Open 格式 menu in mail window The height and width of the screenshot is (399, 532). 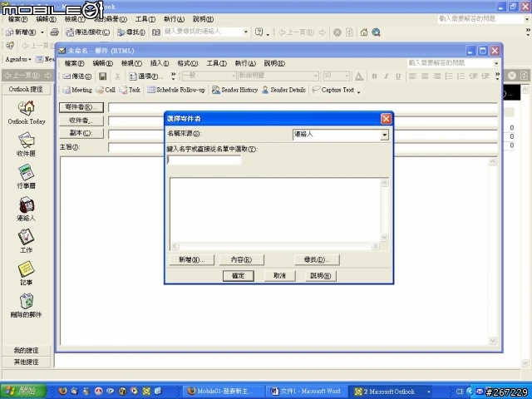(188, 63)
